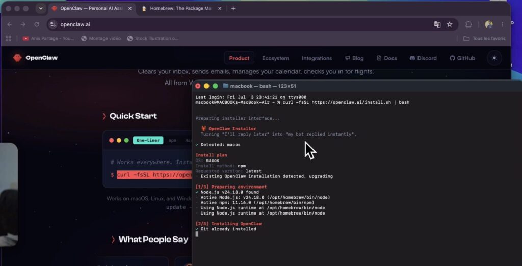Open the Chrome three-dot menu
Image resolution: width=522 pixels, height=266 pixels.
pyautogui.click(x=502, y=24)
